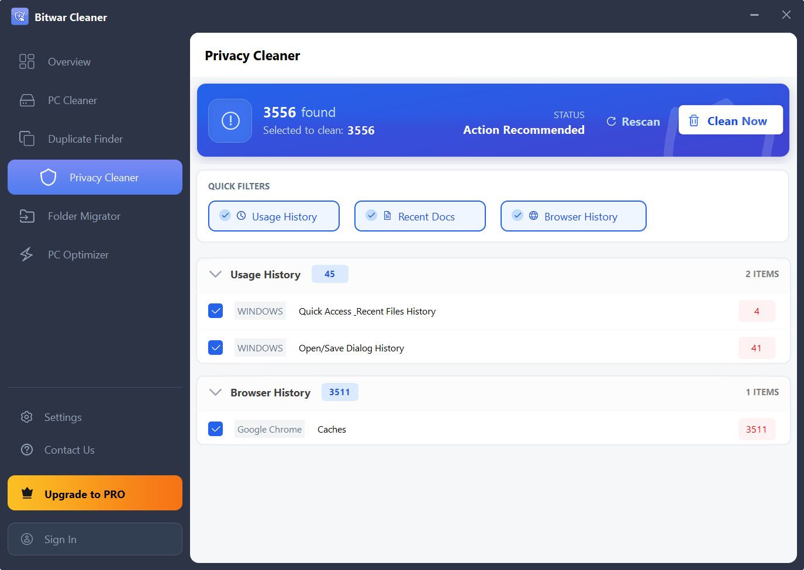Click the globe icon in Browser History filter
The width and height of the screenshot is (804, 570).
point(533,216)
